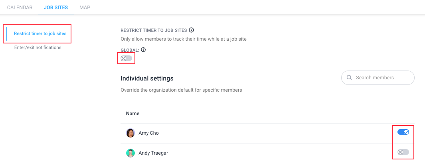Click info icon beside Restrict Timer heading
Image resolution: width=425 pixels, height=163 pixels.
[x=192, y=30]
